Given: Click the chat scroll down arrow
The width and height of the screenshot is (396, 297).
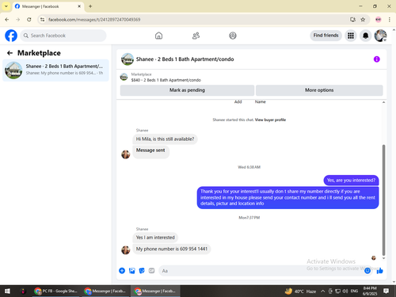Looking at the screenshot, I should [x=383, y=258].
